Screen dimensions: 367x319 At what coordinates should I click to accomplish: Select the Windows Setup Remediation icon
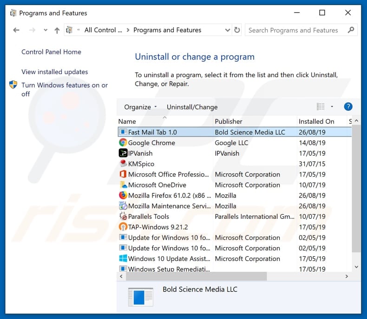point(123,268)
